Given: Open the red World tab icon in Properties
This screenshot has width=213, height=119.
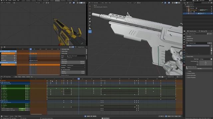Looking at the screenshot, I should coord(184,47).
